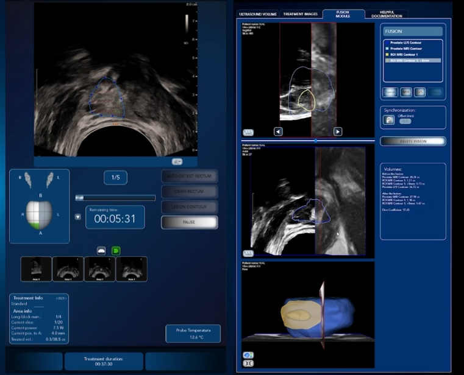The height and width of the screenshot is (375, 464).
Task: Switch to the Ultrasound Volume tab
Action: pyautogui.click(x=257, y=13)
